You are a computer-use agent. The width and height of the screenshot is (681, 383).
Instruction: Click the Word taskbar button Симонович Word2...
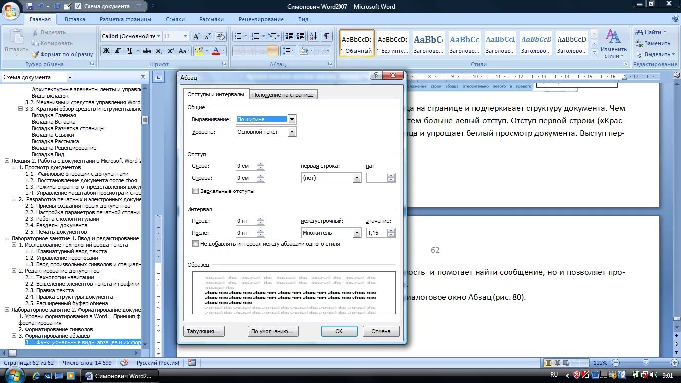[120, 376]
